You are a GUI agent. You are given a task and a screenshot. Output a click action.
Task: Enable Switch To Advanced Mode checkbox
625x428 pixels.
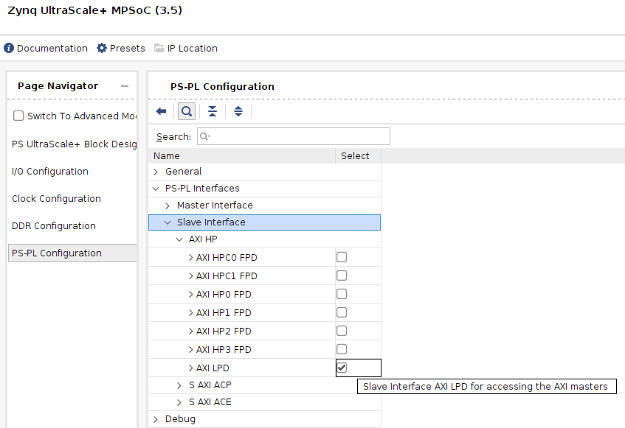tap(18, 116)
